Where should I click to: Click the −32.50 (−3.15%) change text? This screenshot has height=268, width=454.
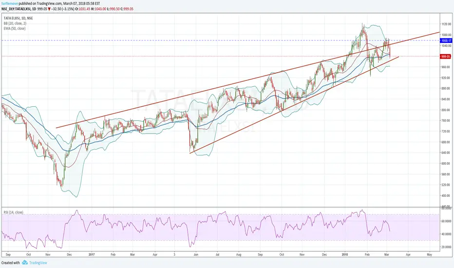(62, 9)
